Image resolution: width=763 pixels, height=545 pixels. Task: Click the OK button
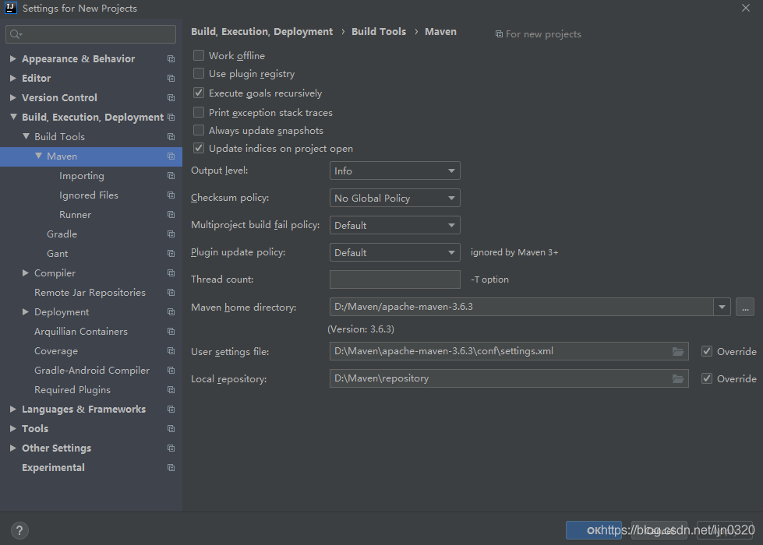(593, 530)
